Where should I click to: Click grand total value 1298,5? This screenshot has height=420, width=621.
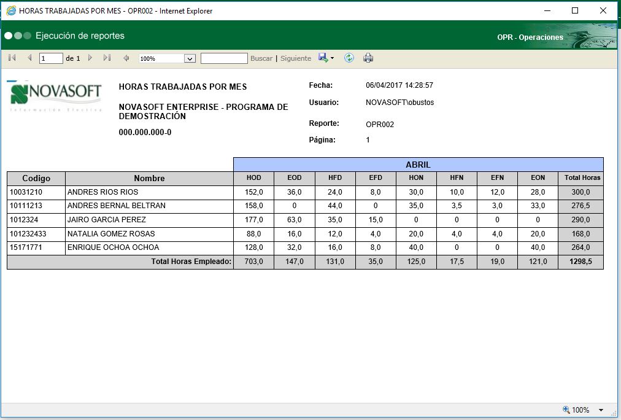coord(580,262)
